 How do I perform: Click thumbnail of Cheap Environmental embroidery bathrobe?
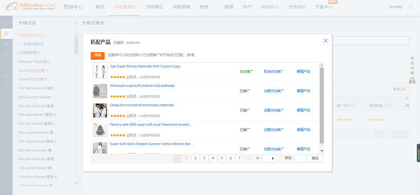pos(100,110)
